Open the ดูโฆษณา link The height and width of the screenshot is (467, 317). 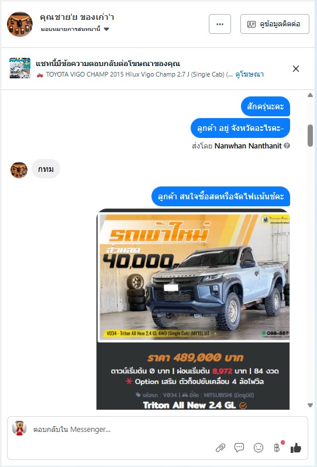tap(249, 74)
